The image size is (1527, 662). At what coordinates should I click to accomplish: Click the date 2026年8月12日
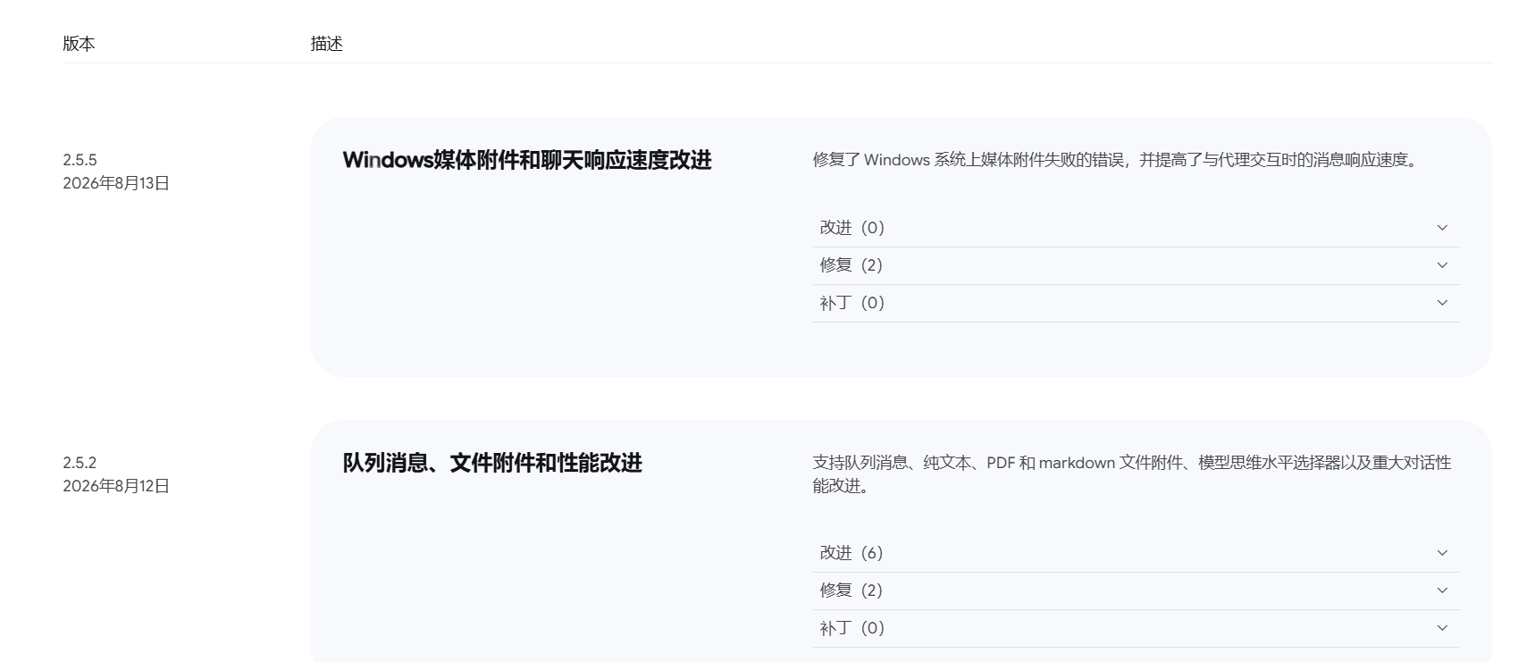[x=116, y=486]
